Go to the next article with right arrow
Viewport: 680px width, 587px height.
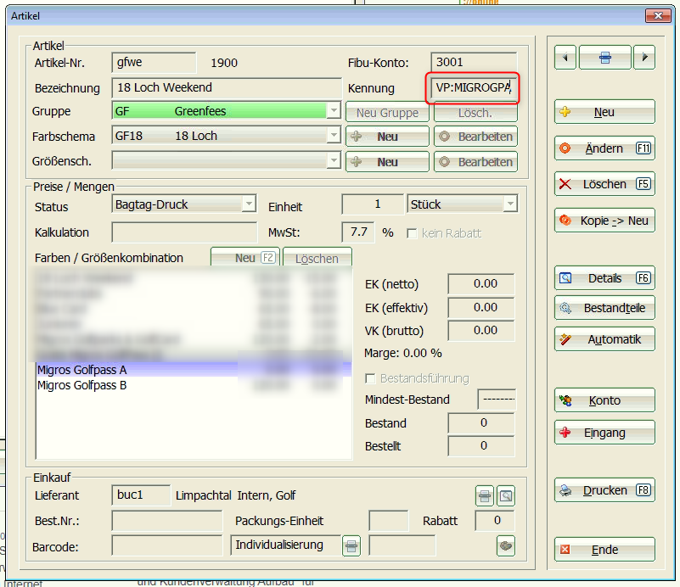click(644, 58)
